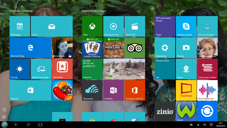Open the Финансы finance tile
This screenshot has height=128, width=227.
tap(92, 69)
